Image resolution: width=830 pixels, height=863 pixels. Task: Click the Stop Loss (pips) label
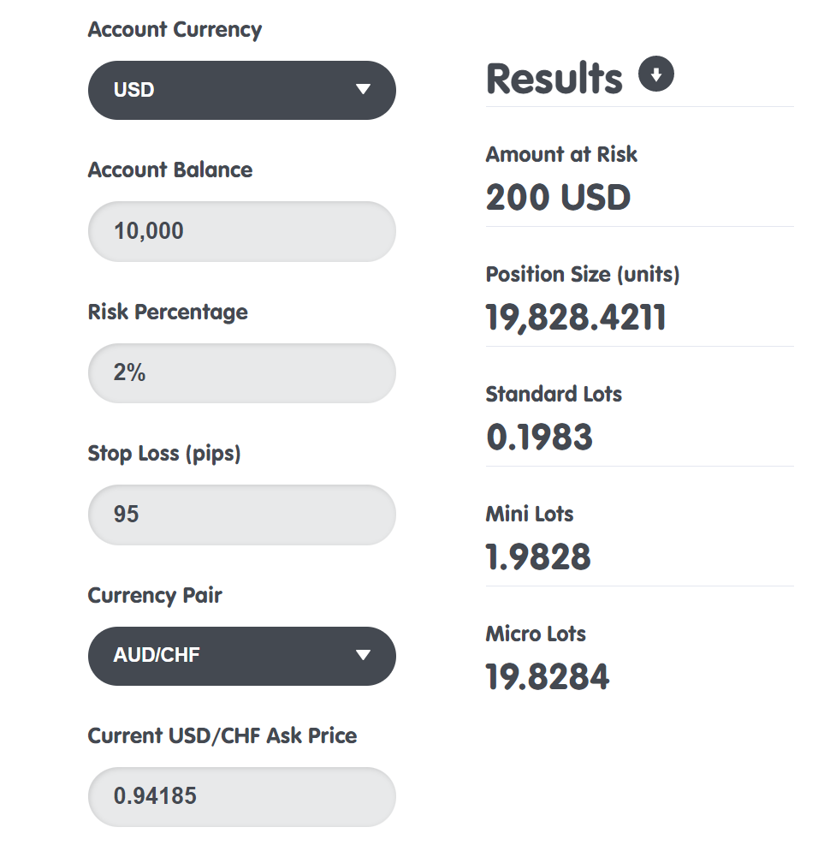tap(164, 453)
